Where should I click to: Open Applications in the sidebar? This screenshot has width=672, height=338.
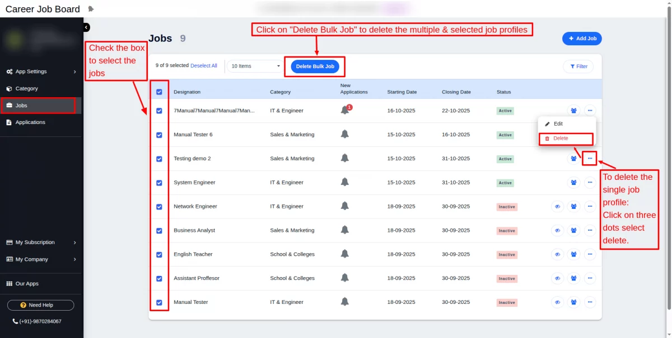point(30,122)
